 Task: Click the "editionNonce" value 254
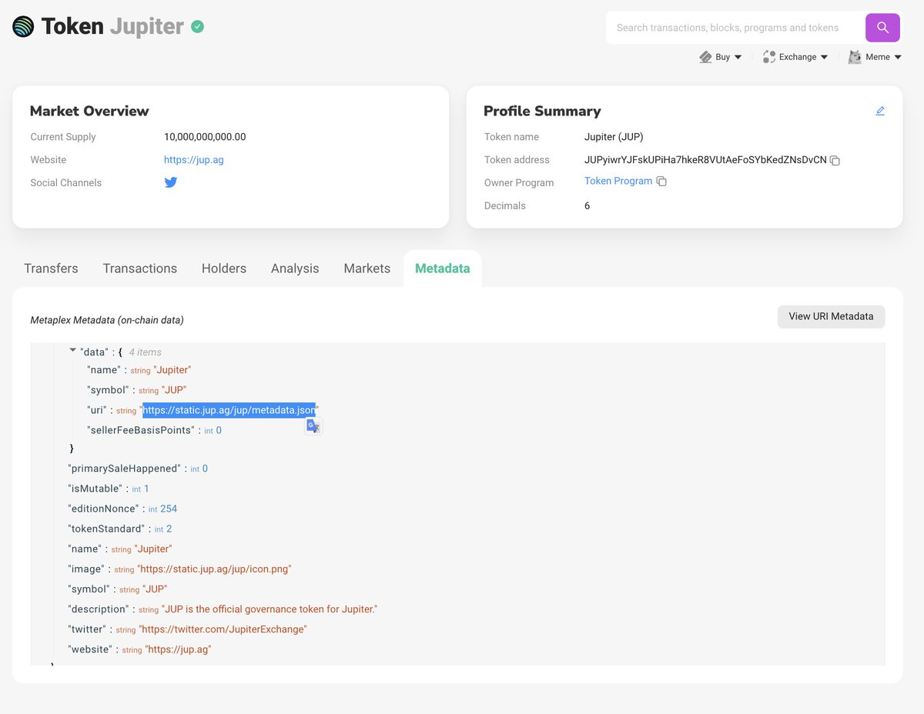(x=169, y=509)
